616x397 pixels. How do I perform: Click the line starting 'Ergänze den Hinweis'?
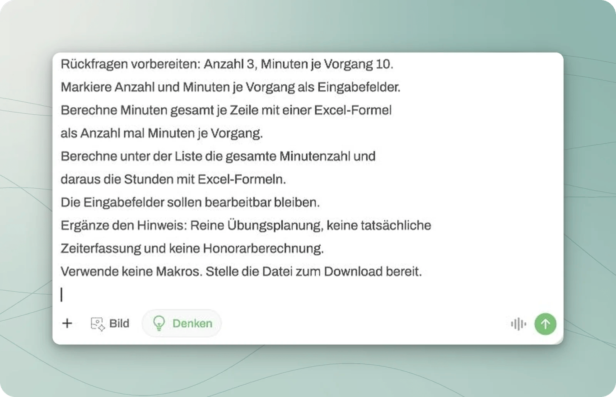[x=246, y=225]
